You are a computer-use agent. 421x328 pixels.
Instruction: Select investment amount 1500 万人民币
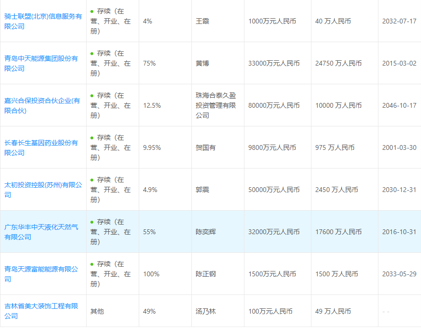point(337,274)
